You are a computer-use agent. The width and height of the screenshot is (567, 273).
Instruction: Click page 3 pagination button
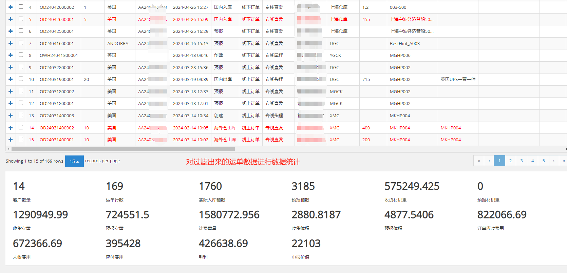[x=522, y=161]
